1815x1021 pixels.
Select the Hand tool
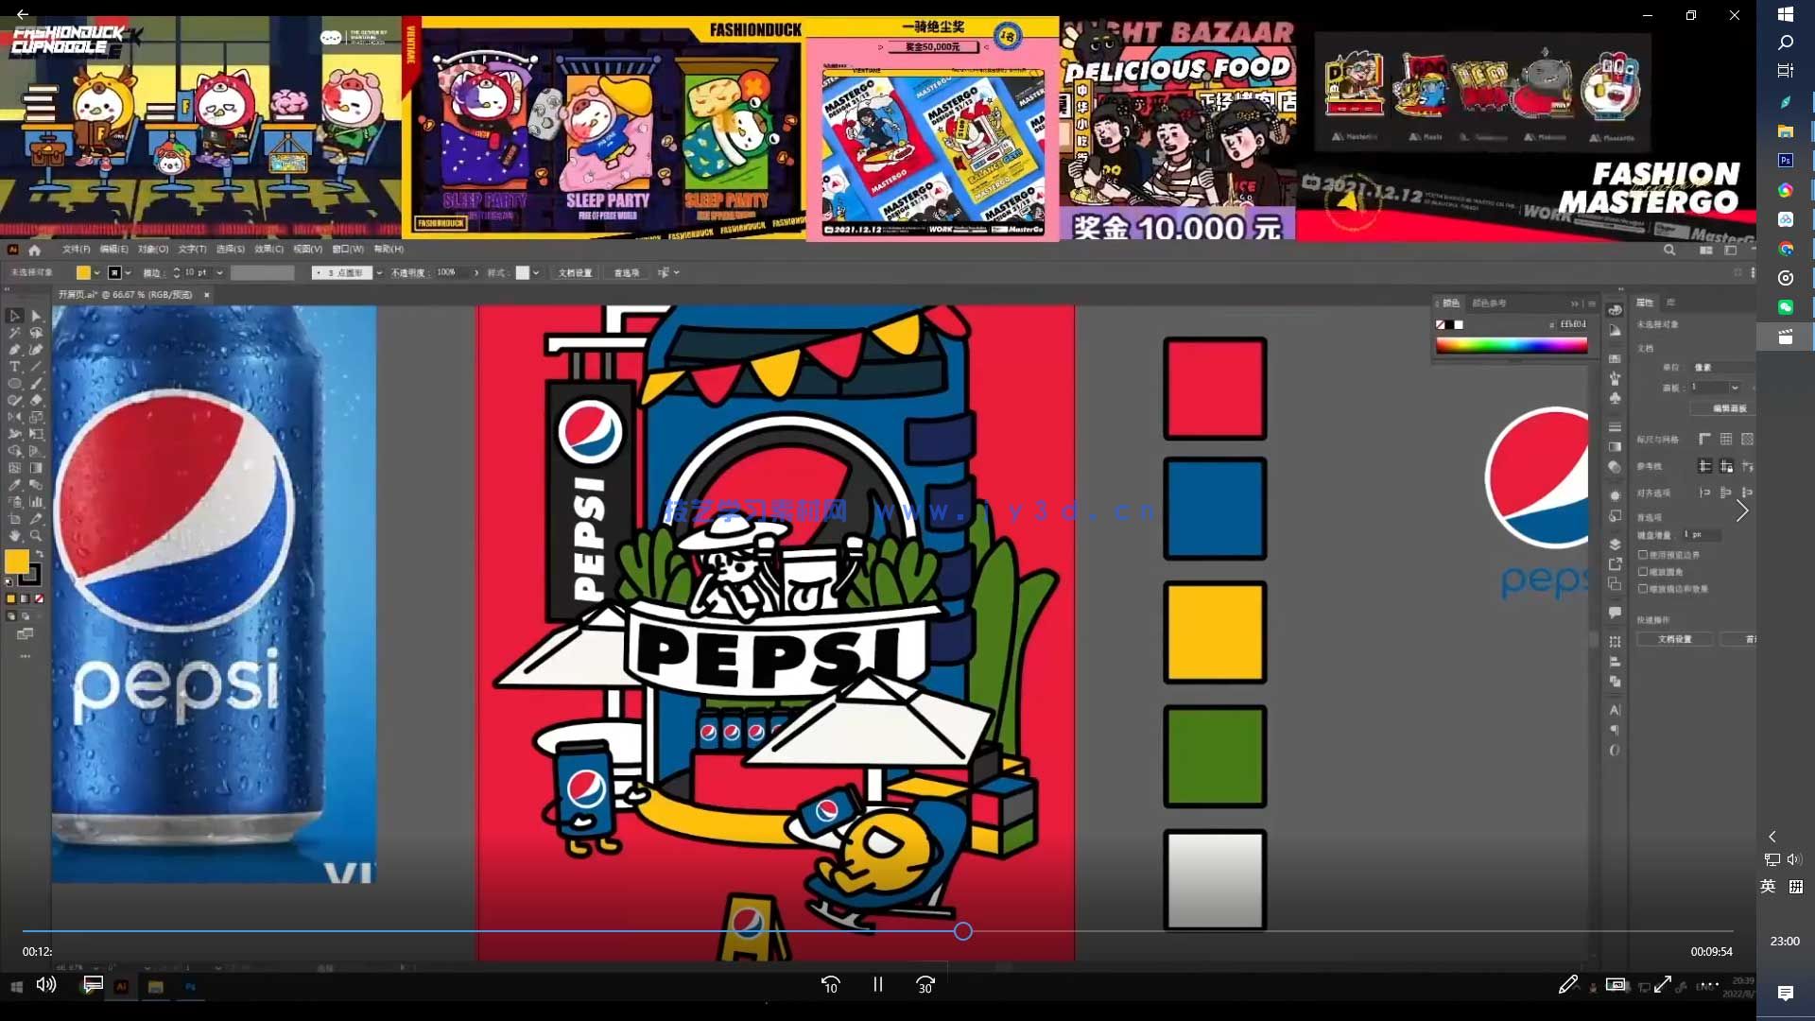14,536
